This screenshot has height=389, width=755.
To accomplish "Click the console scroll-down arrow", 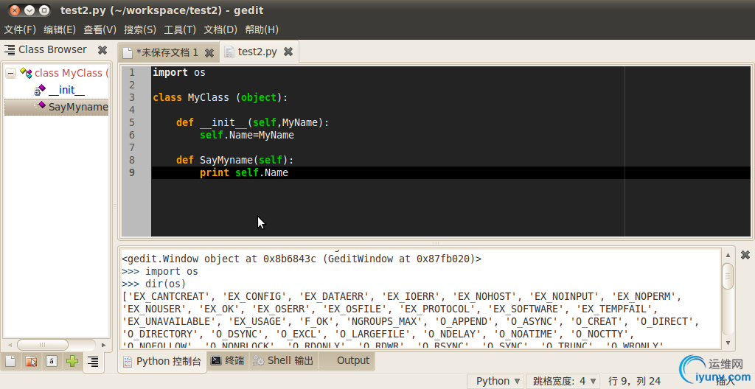I will tap(728, 343).
